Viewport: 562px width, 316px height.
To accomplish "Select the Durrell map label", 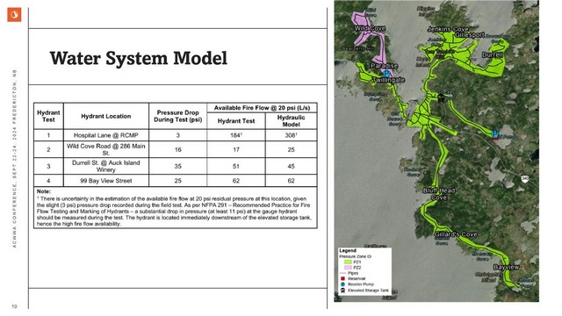I will [493, 54].
